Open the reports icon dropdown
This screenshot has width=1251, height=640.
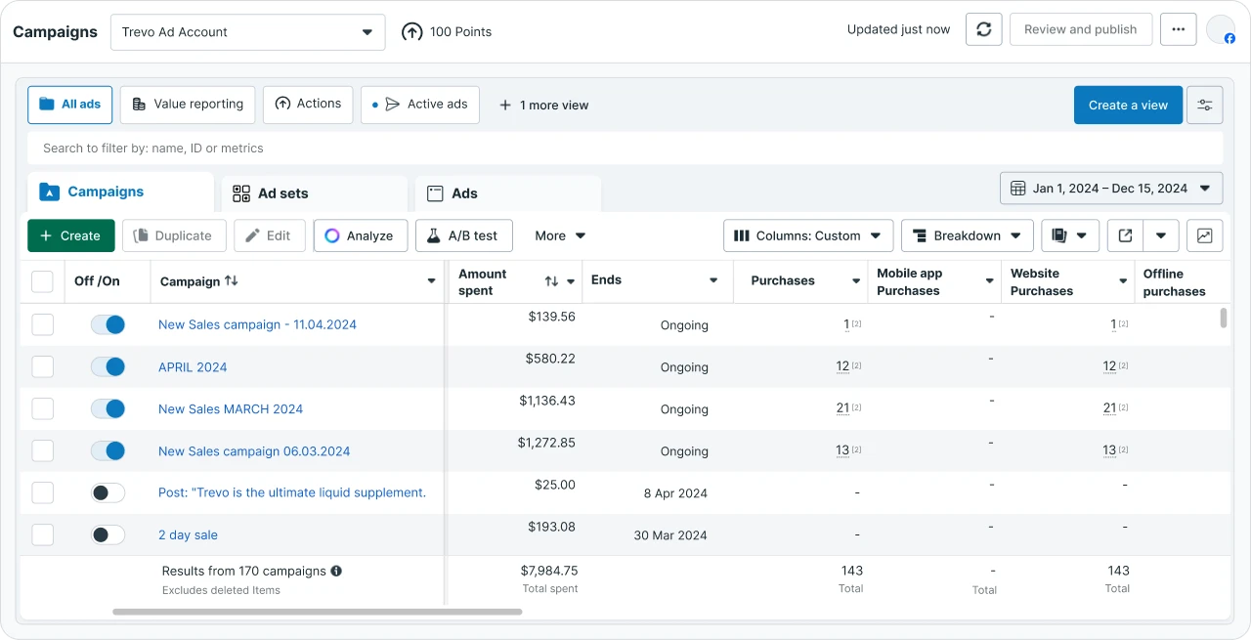click(x=1070, y=235)
